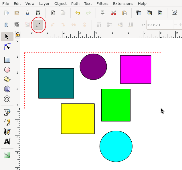Image resolution: width=182 pixels, height=170 pixels.
Task: Select the 3D Box tool
Action: pos(7,89)
